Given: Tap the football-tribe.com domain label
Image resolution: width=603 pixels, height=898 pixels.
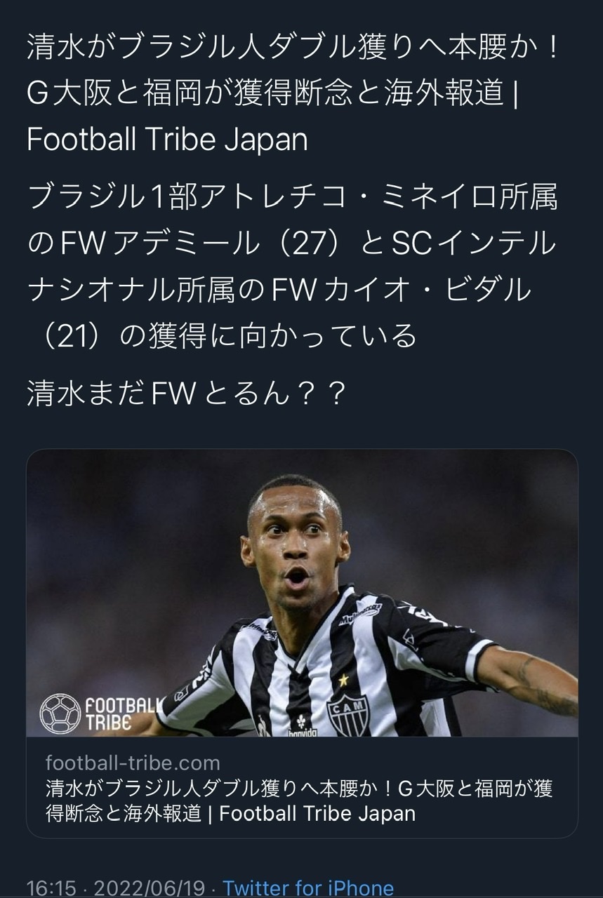Looking at the screenshot, I should pos(133,763).
